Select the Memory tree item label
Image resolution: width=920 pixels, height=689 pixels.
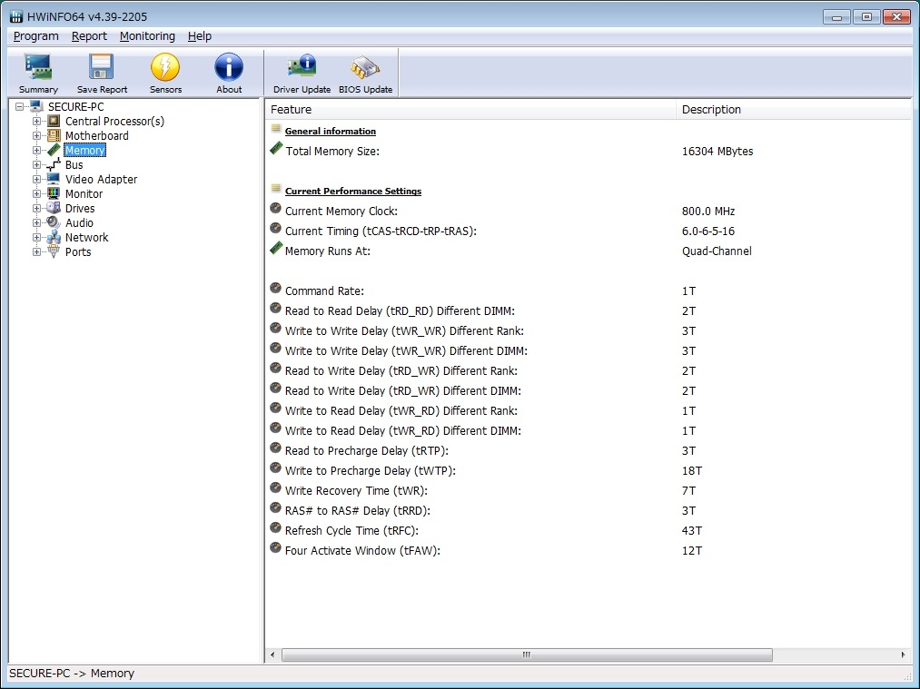pos(85,151)
